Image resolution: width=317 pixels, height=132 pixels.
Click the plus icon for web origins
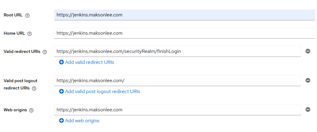click(x=61, y=121)
